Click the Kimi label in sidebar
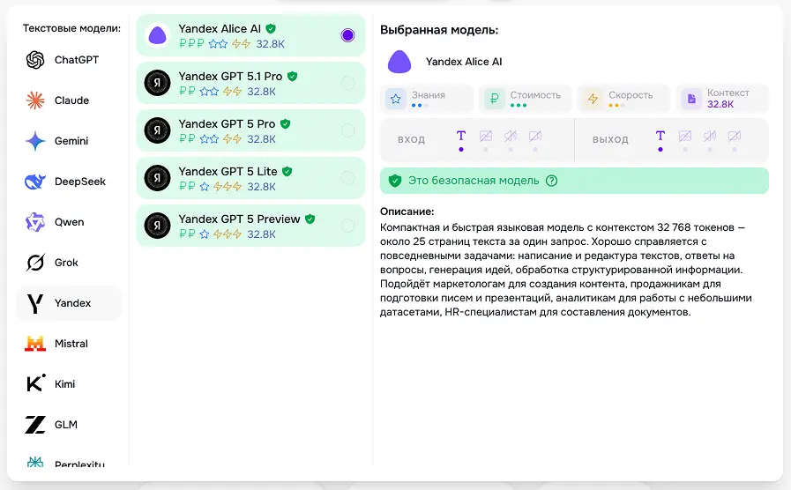Screen dimensions: 791x490 [64, 384]
